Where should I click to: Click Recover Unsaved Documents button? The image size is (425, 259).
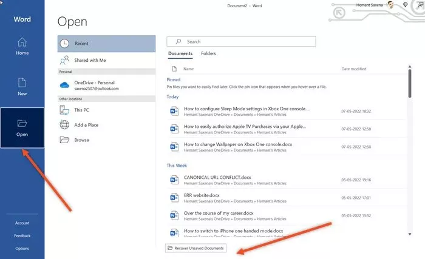click(x=195, y=248)
